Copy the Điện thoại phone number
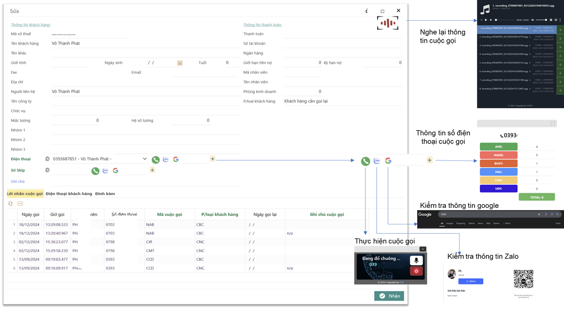Viewport: 564px width, 309px height. 48,159
